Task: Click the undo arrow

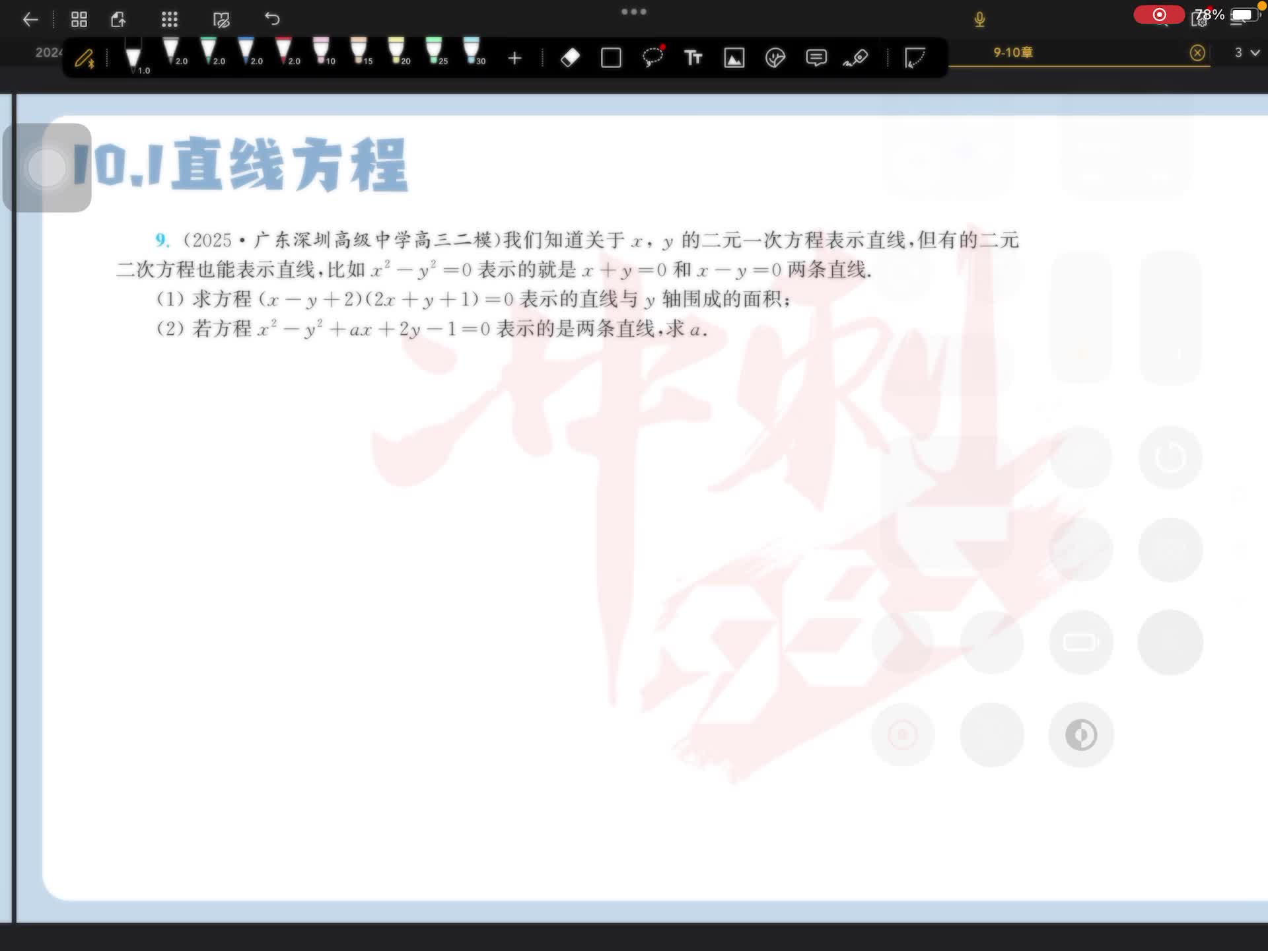Action: tap(272, 19)
